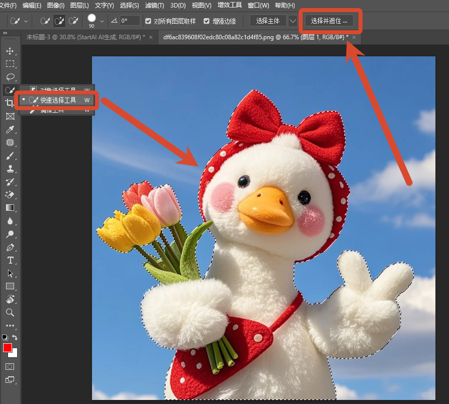Select the Eyedropper tool
The image size is (449, 404).
click(10, 129)
